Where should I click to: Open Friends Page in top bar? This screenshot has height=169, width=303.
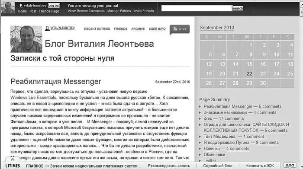(49, 11)
